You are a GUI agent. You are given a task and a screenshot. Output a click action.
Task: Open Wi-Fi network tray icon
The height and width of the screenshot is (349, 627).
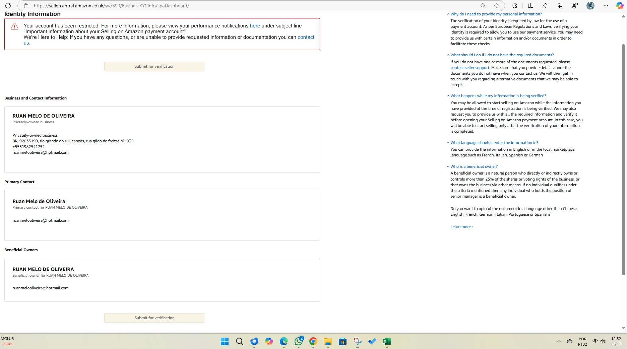(595, 341)
